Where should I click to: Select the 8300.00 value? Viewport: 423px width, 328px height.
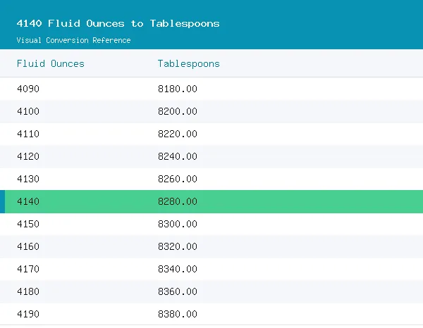[178, 224]
